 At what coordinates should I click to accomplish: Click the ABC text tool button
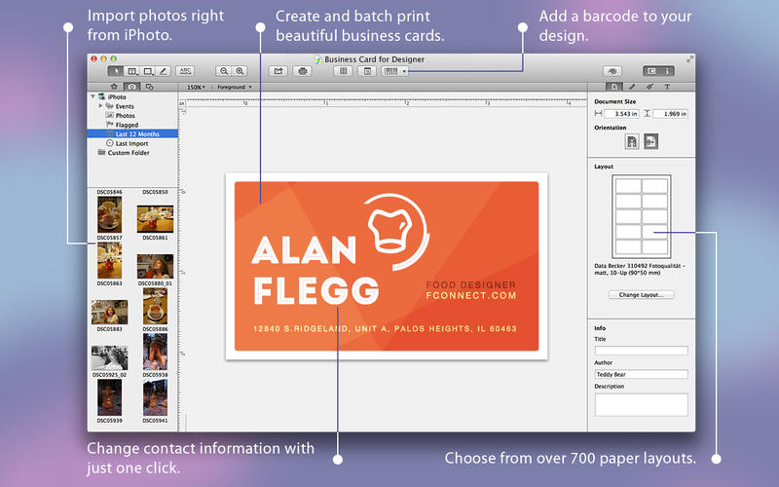185,71
